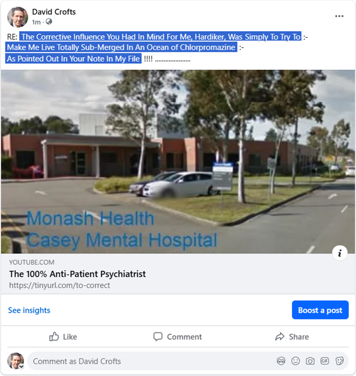Click the link info icon on thumbnail
The width and height of the screenshot is (356, 376).
tap(340, 253)
